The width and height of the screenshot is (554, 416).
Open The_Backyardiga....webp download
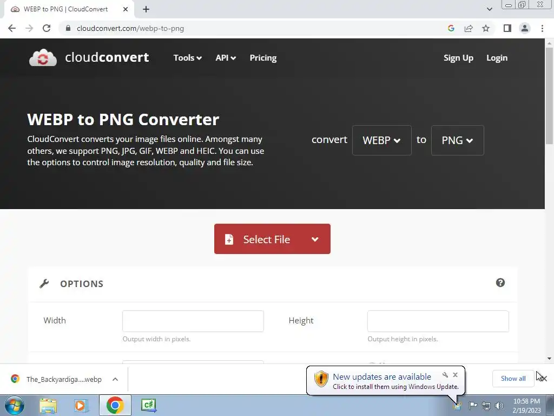(64, 379)
